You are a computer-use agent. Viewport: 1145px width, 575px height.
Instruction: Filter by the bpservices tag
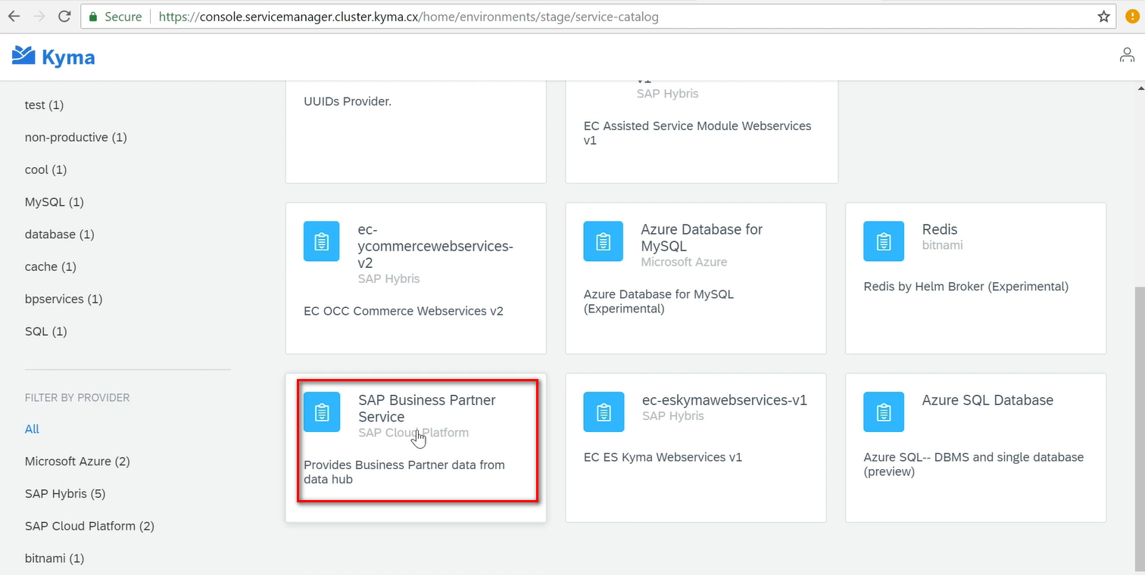[x=64, y=300]
